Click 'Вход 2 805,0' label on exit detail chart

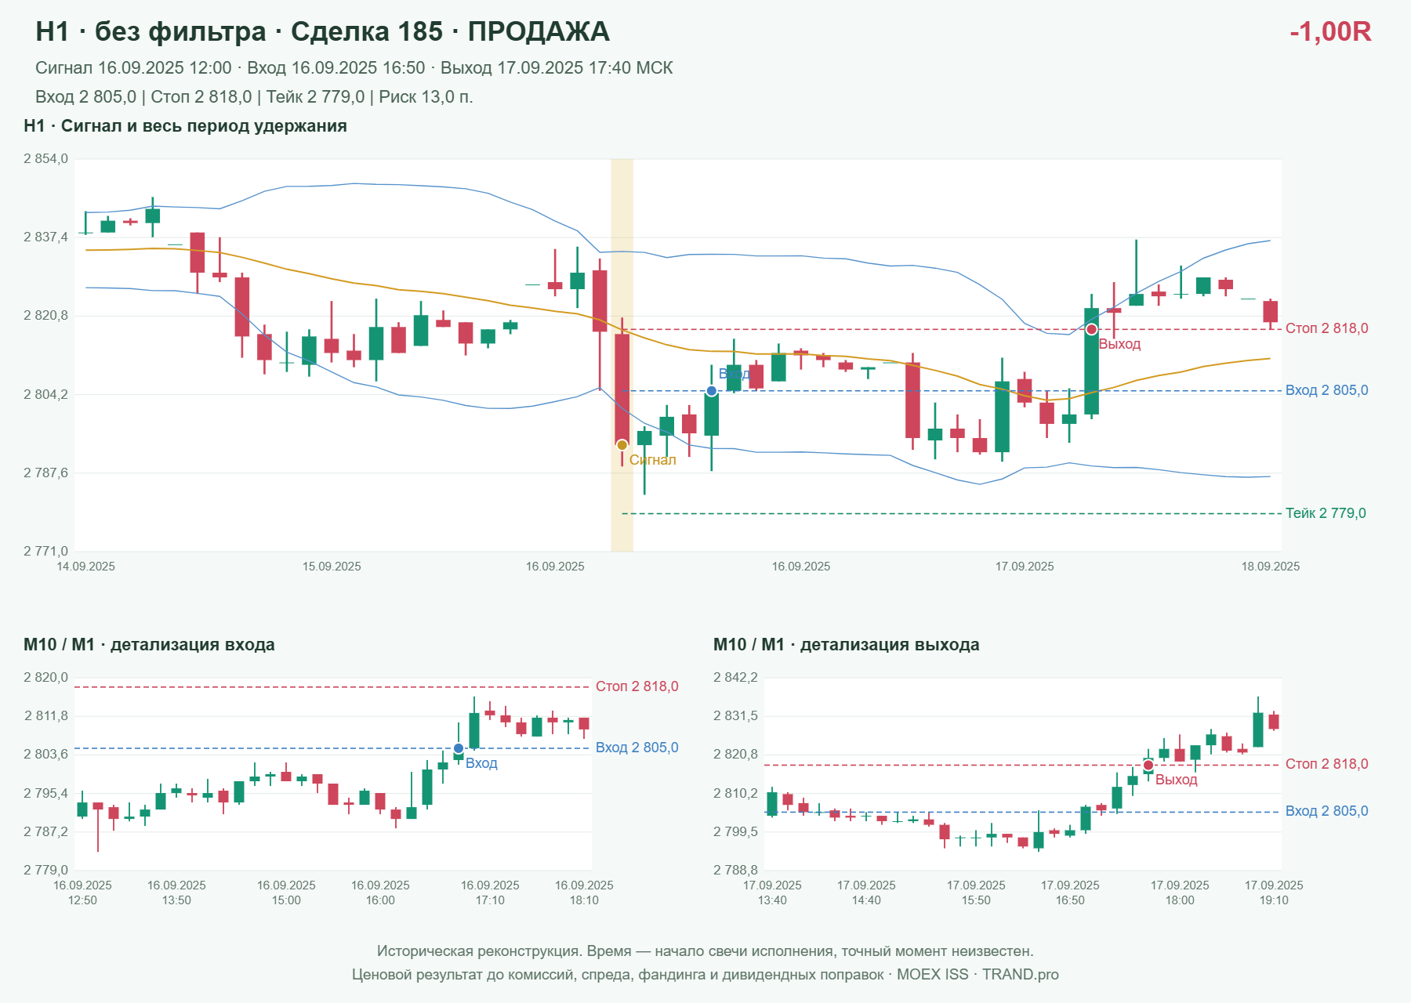click(x=1326, y=811)
